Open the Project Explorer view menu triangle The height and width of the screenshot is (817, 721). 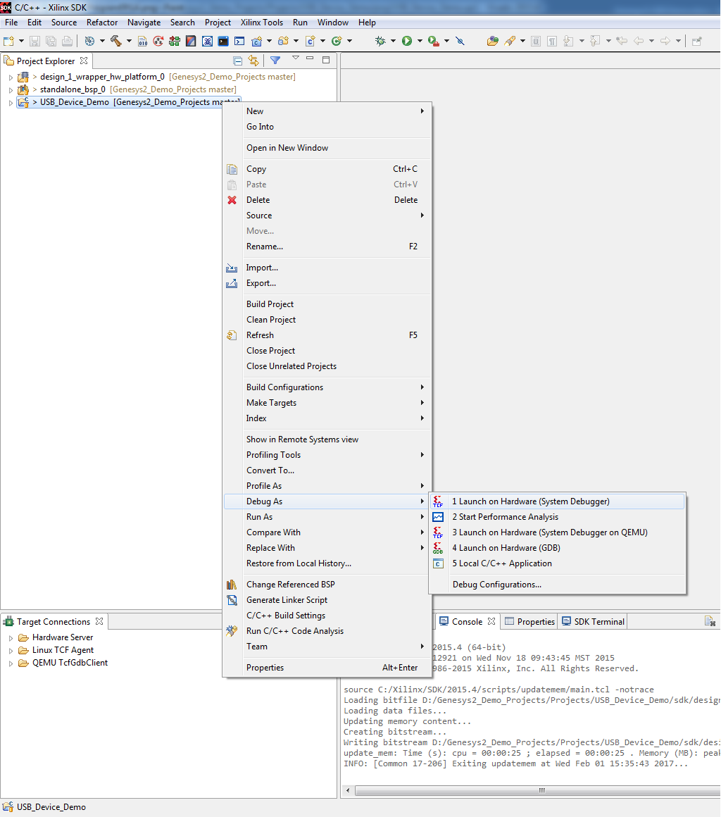(x=296, y=57)
